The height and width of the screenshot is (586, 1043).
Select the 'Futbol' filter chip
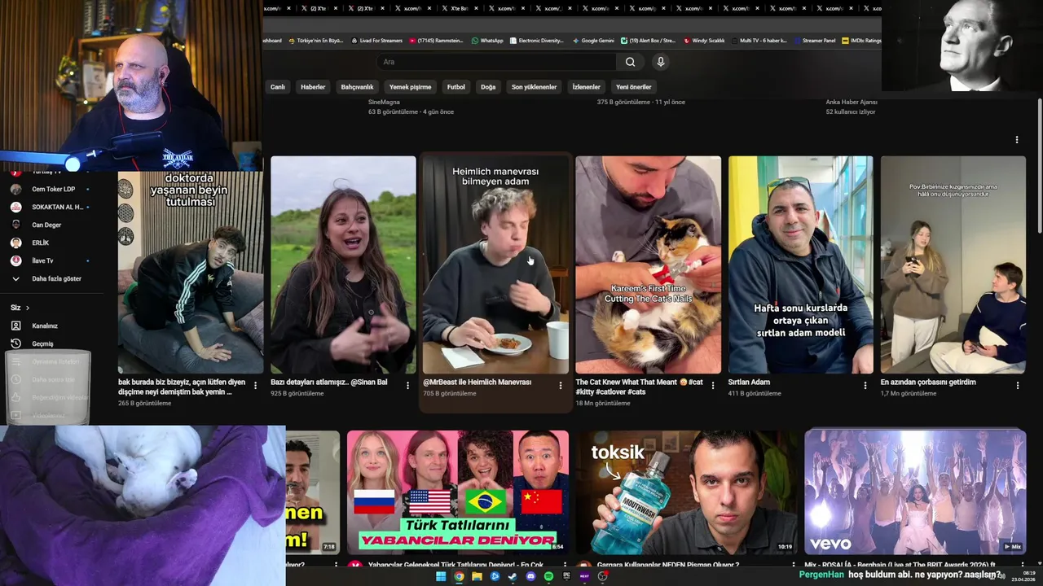click(x=456, y=87)
